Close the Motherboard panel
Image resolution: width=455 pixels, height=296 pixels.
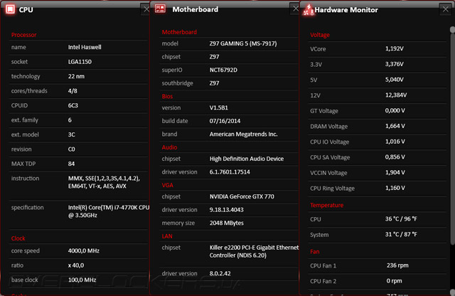pos(295,9)
